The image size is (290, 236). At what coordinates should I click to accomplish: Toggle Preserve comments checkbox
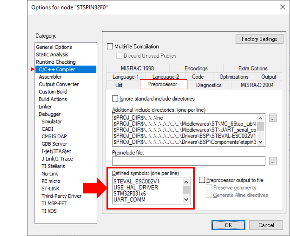pyautogui.click(x=209, y=187)
